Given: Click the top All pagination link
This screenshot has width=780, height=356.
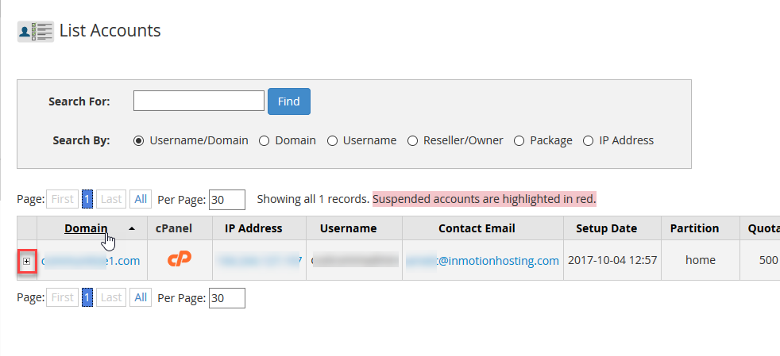Looking at the screenshot, I should pos(141,199).
